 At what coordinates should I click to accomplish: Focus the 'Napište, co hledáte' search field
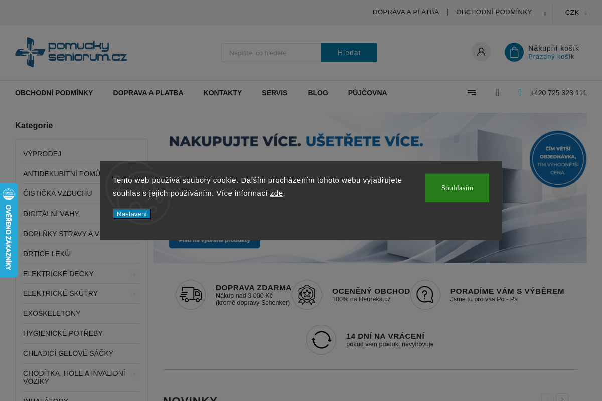click(x=271, y=53)
